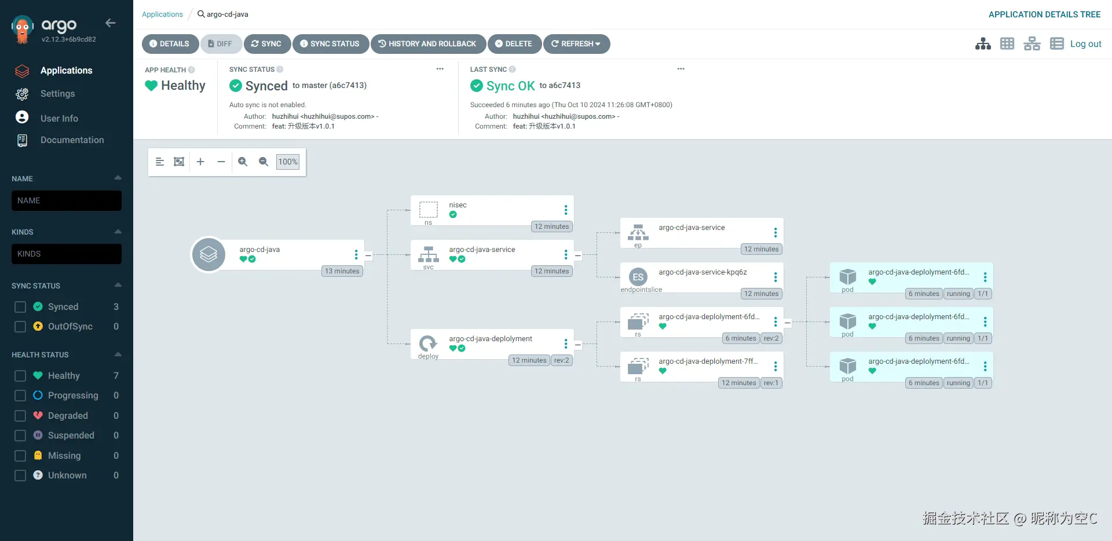
Task: Check the Progressing filter checkbox
Action: click(x=20, y=396)
